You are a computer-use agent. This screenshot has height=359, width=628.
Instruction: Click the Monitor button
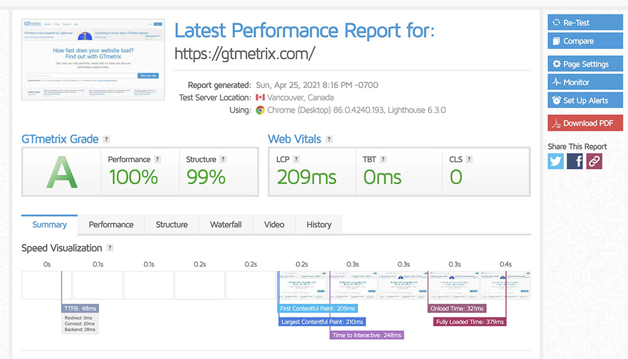click(585, 82)
